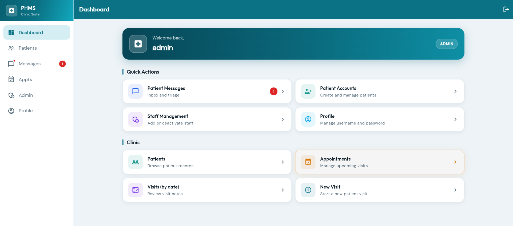The height and width of the screenshot is (226, 513).
Task: Start New Visit card title
Action: pyautogui.click(x=330, y=187)
